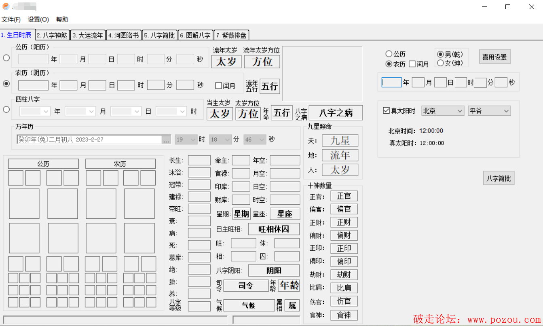Click the 司令 button
Screen dimensions: 543x326
[x=246, y=286]
